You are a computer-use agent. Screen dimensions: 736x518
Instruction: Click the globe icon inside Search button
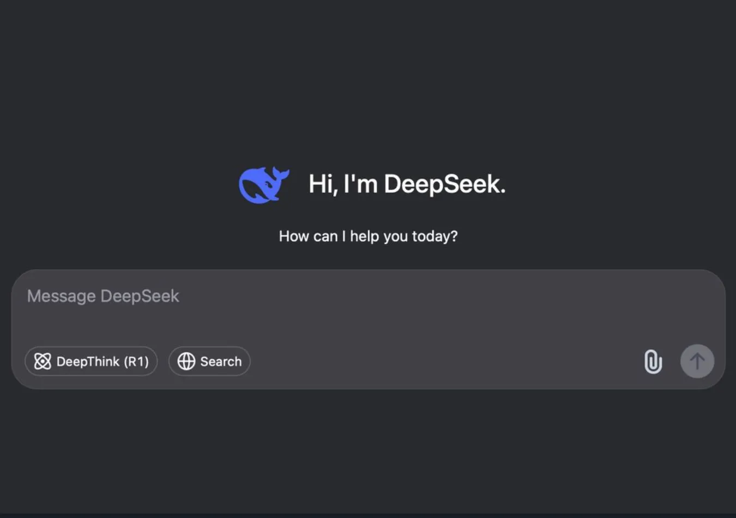point(186,362)
